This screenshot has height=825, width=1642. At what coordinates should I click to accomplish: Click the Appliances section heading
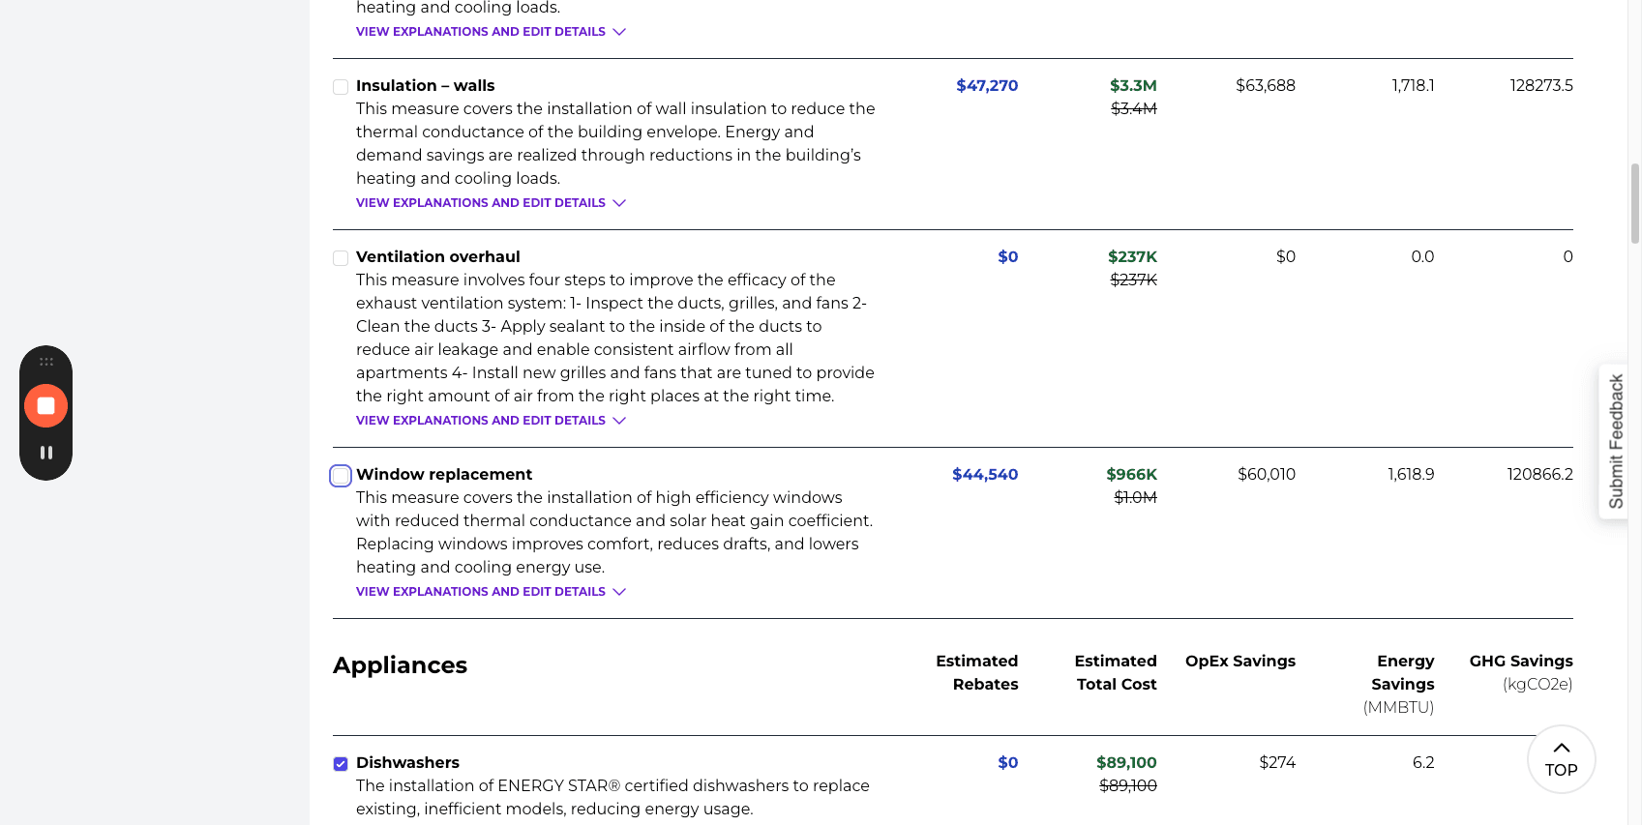point(400,665)
